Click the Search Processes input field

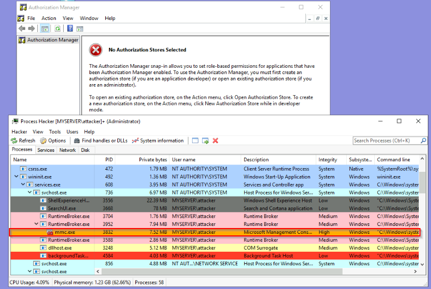[386, 140]
